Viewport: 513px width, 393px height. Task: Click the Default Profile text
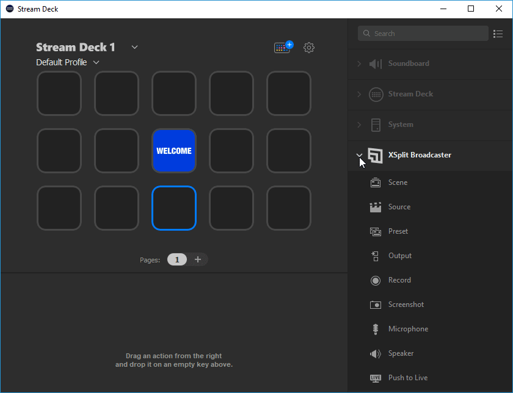pos(62,62)
